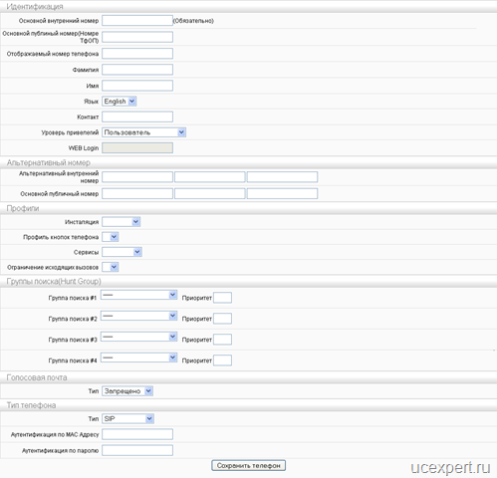This screenshot has width=497, height=478.
Task: Select Группа поиска #1 dropdown
Action: coord(138,295)
